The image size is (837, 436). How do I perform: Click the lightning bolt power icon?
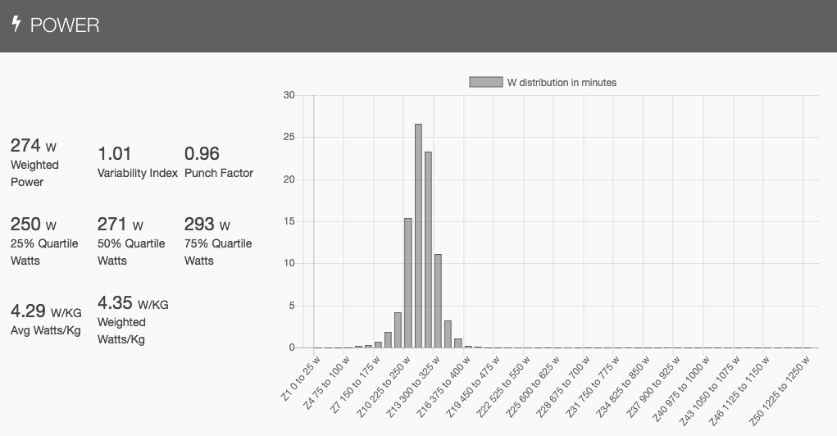pos(16,24)
